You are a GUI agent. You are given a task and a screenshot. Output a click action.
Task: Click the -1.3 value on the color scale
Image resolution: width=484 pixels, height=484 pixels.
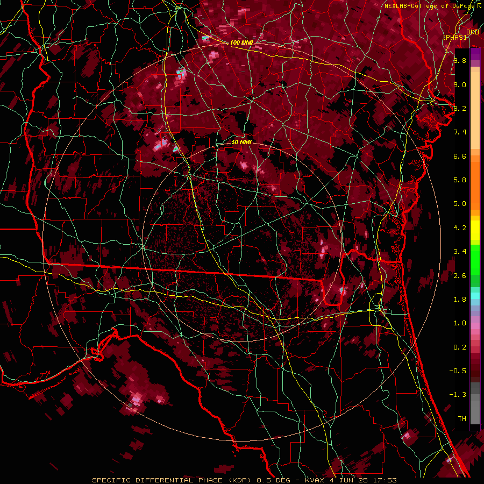458,395
